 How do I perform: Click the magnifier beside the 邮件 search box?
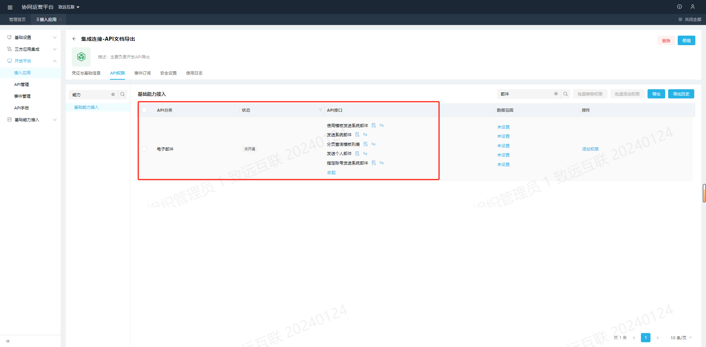[566, 94]
